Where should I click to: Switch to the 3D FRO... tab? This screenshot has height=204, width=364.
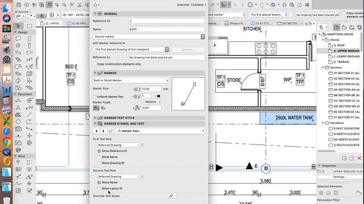pyautogui.click(x=77, y=23)
